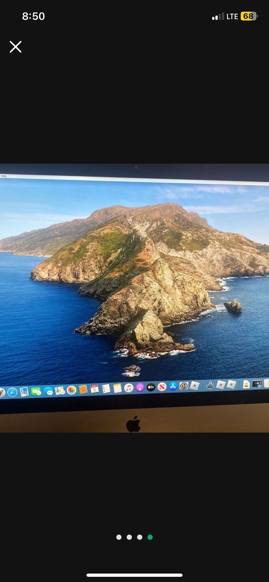The image size is (269, 582).
Task: Open Safari from the dock
Action: tap(12, 392)
